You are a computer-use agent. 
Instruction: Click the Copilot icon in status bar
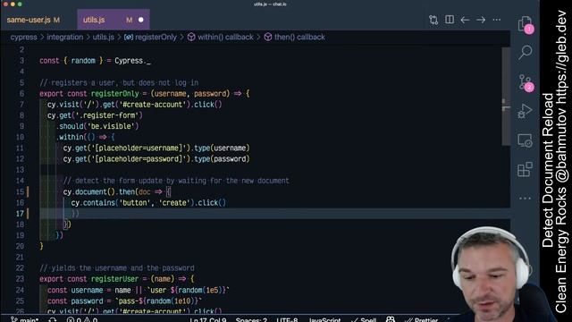(x=391, y=320)
